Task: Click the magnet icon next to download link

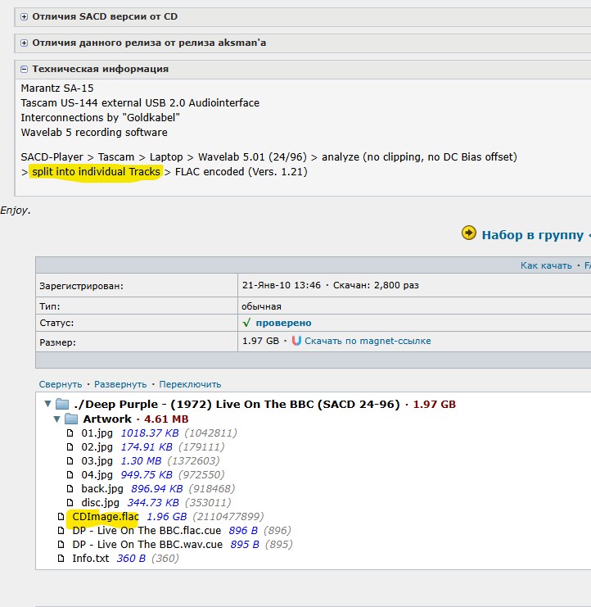Action: coord(296,341)
